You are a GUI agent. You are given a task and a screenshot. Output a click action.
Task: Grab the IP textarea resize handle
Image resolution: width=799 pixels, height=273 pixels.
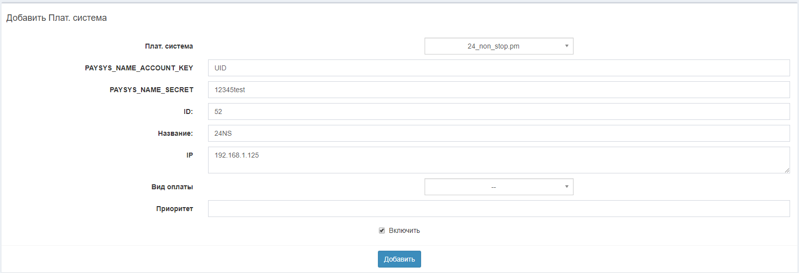coord(787,170)
